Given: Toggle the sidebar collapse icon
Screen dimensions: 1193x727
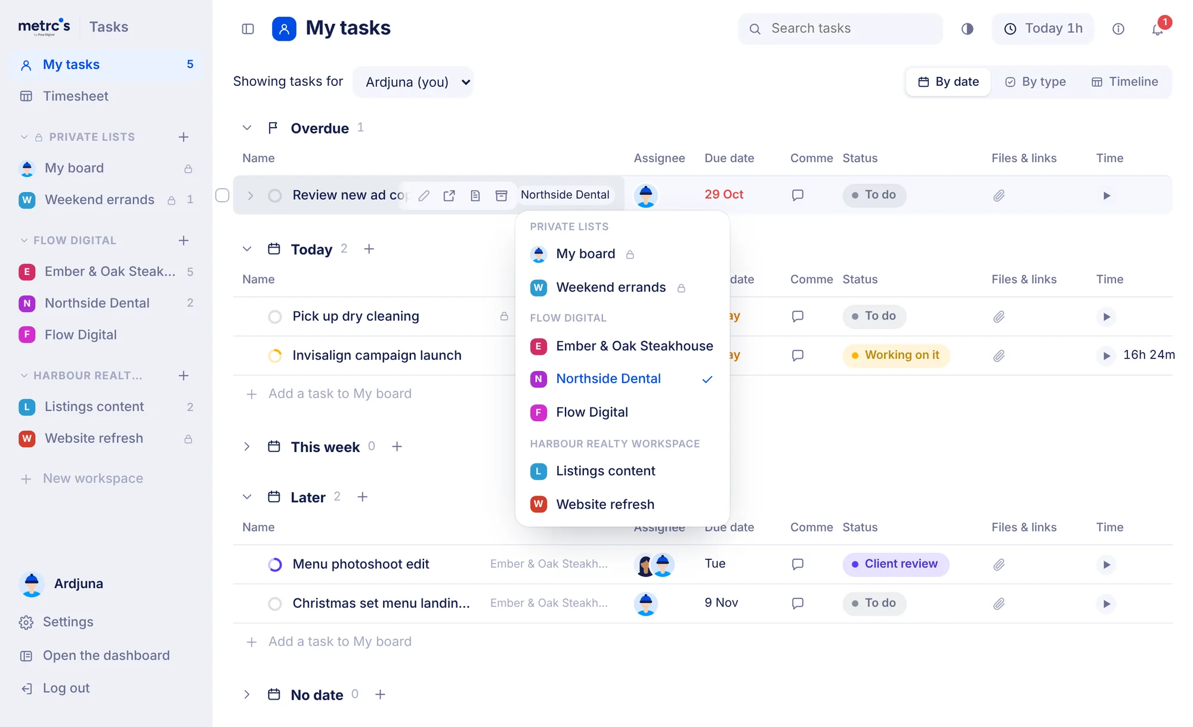Looking at the screenshot, I should (248, 29).
